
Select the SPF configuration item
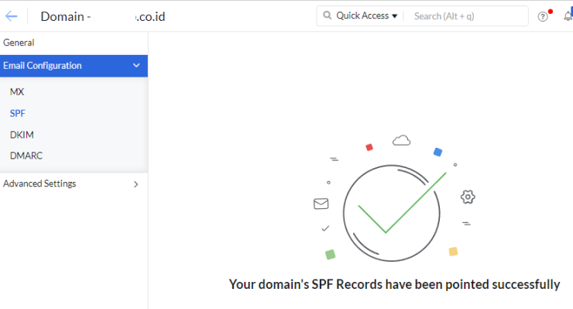(x=18, y=113)
